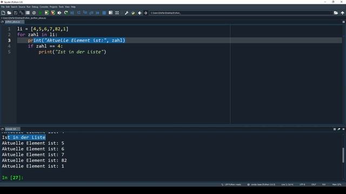Browse console tabs icon left of Console tab
The image size is (346, 194).
click(x=2, y=129)
